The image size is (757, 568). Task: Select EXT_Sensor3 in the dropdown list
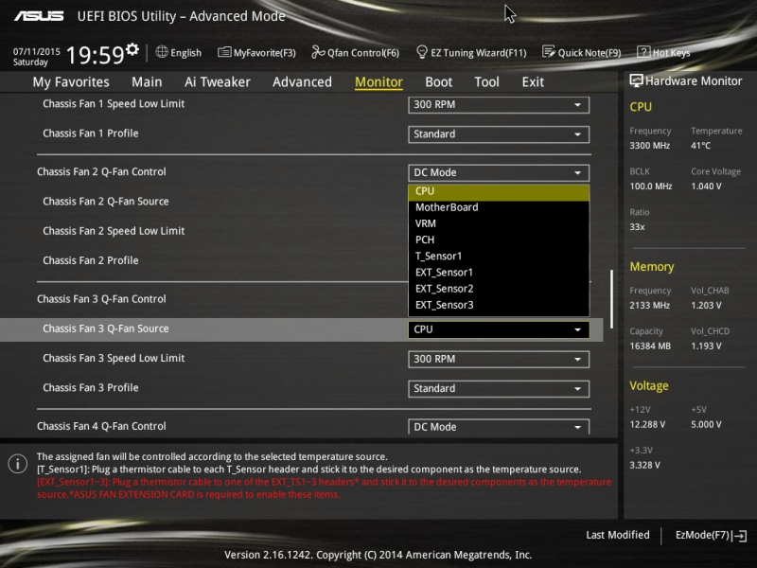click(x=499, y=305)
